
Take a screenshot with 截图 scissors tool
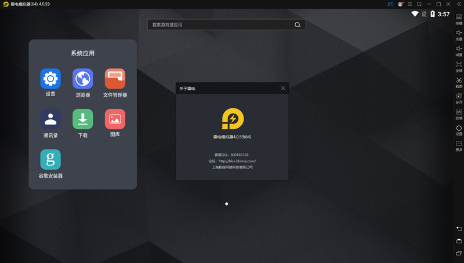[x=459, y=83]
